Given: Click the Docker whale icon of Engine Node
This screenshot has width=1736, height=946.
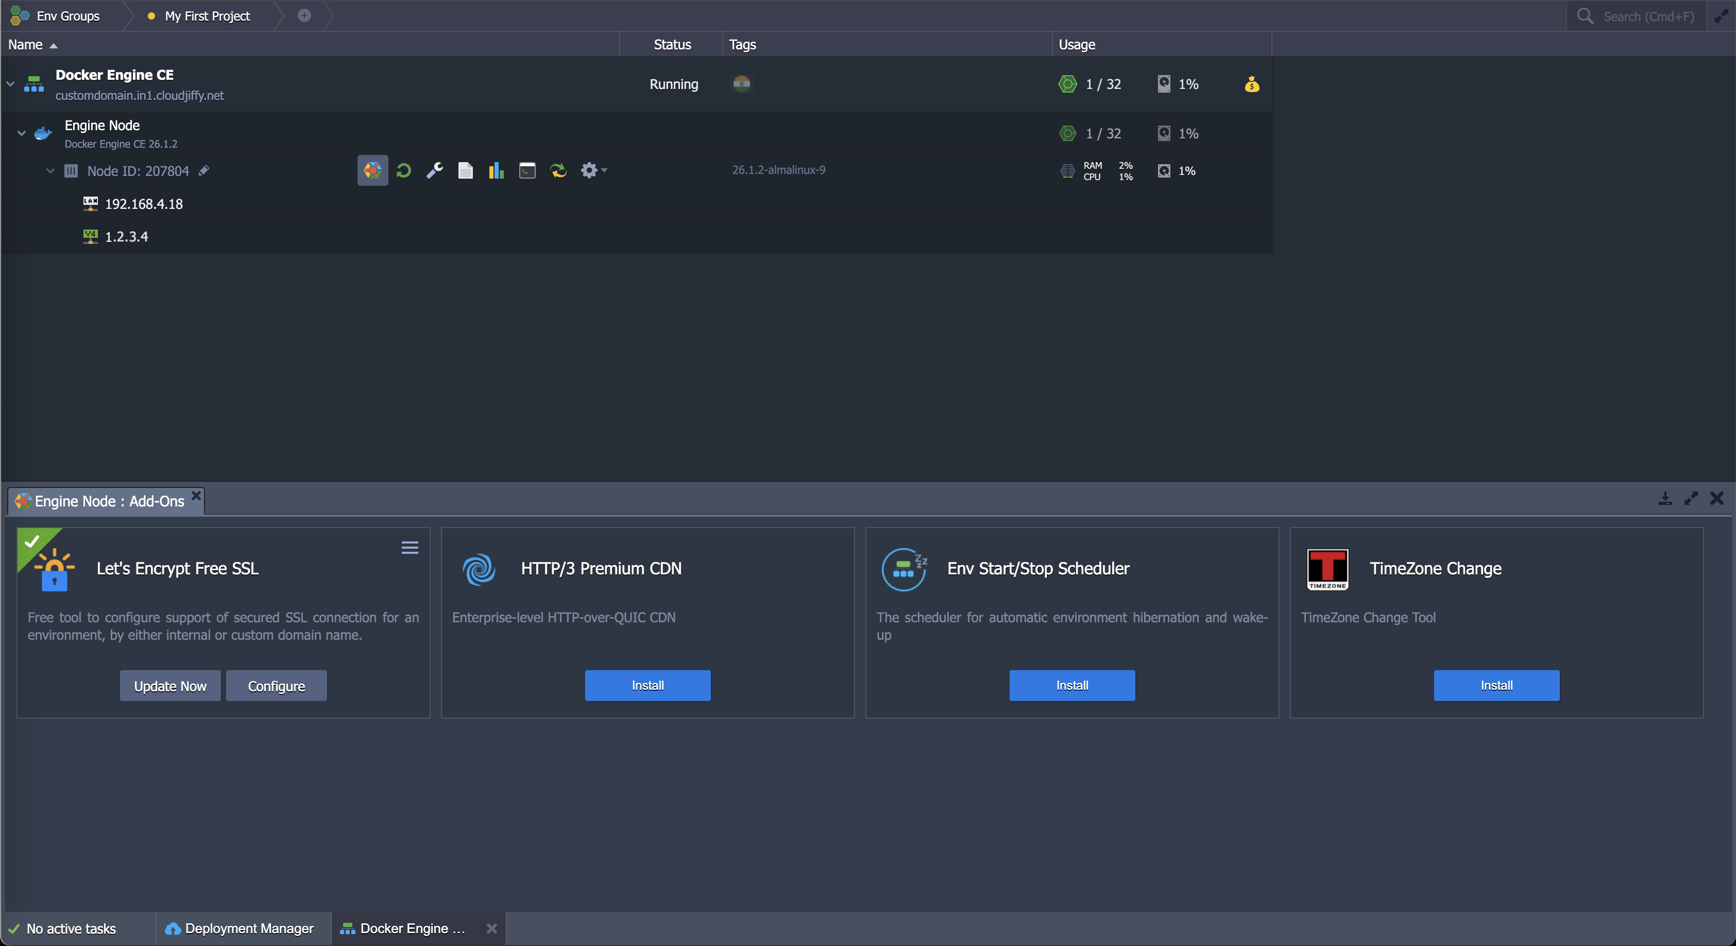Looking at the screenshot, I should (43, 133).
